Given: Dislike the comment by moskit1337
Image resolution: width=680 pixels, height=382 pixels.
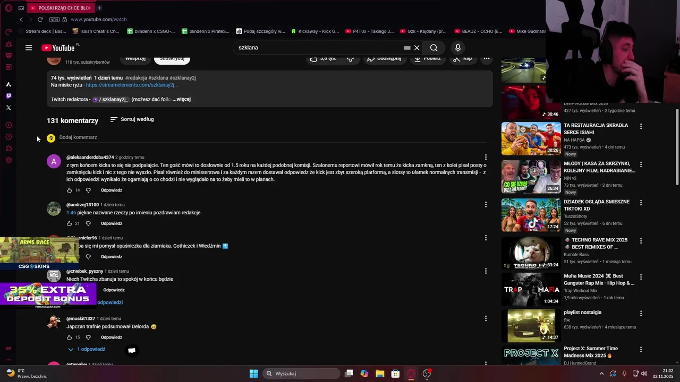Looking at the screenshot, I should [x=88, y=337].
